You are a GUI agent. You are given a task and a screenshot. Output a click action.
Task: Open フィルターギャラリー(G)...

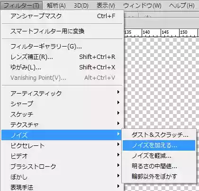(x=62, y=47)
